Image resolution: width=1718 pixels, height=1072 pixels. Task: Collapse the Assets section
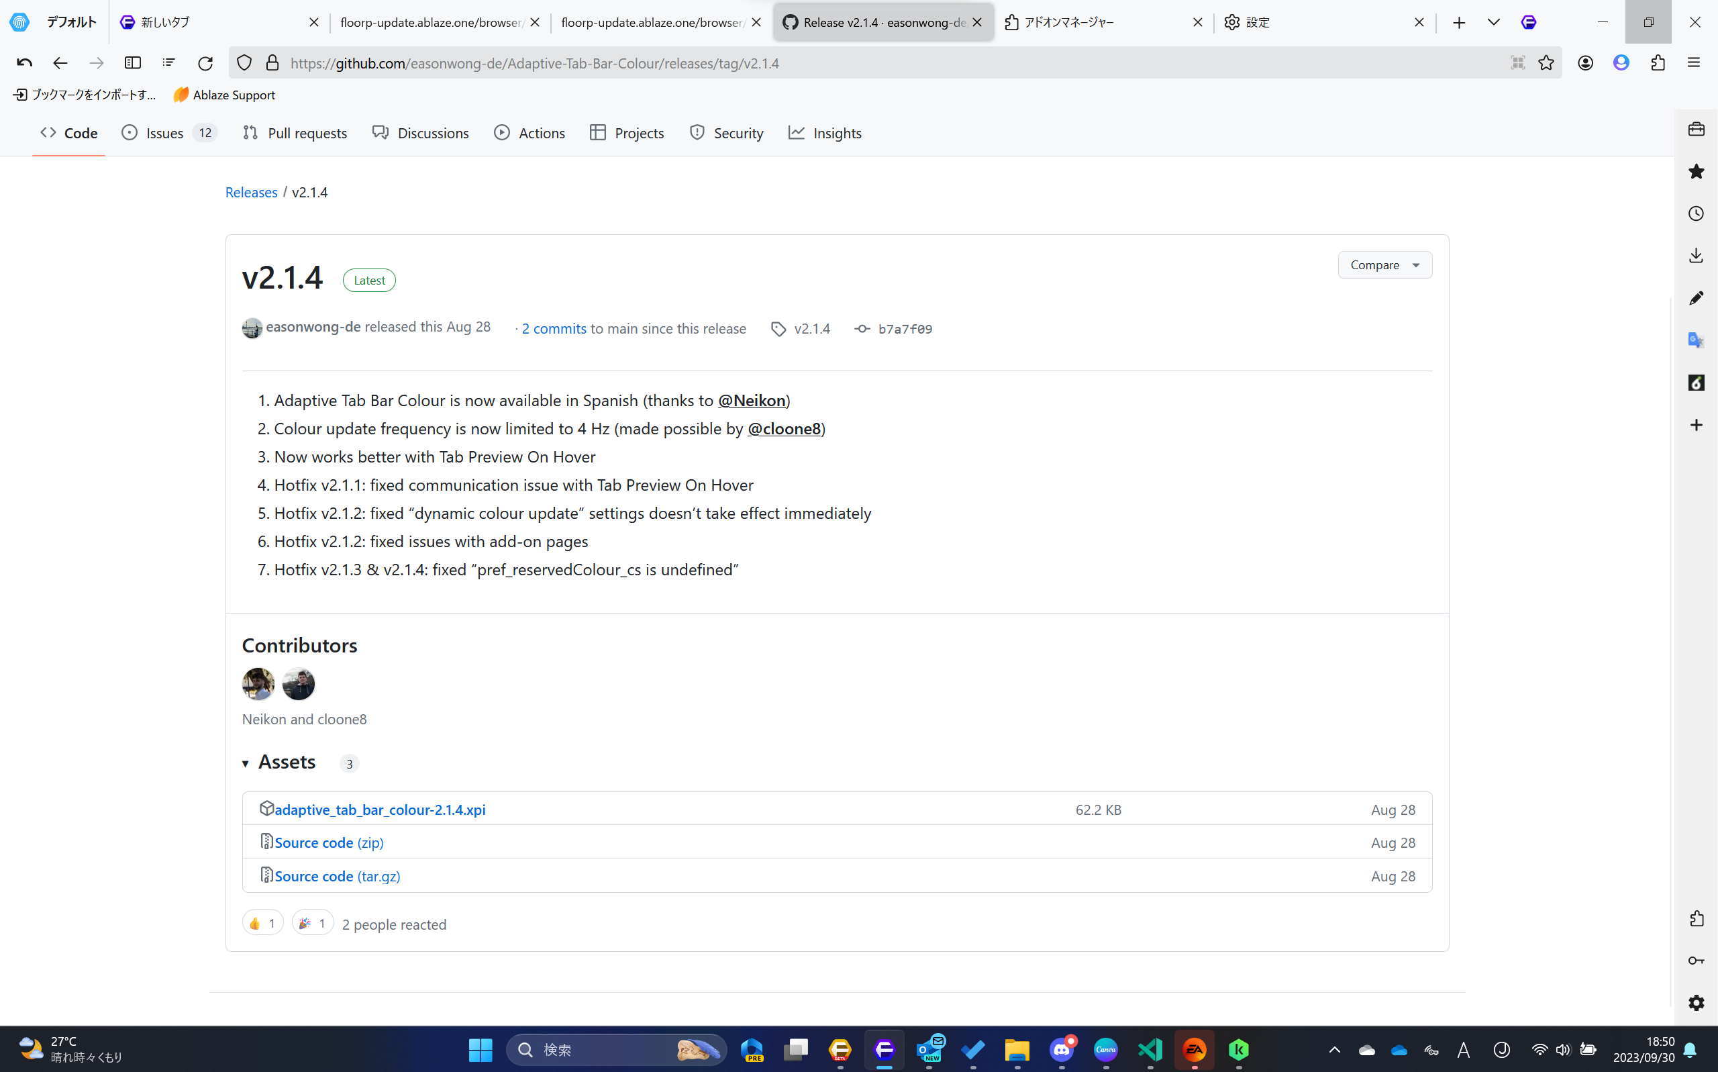tap(246, 764)
